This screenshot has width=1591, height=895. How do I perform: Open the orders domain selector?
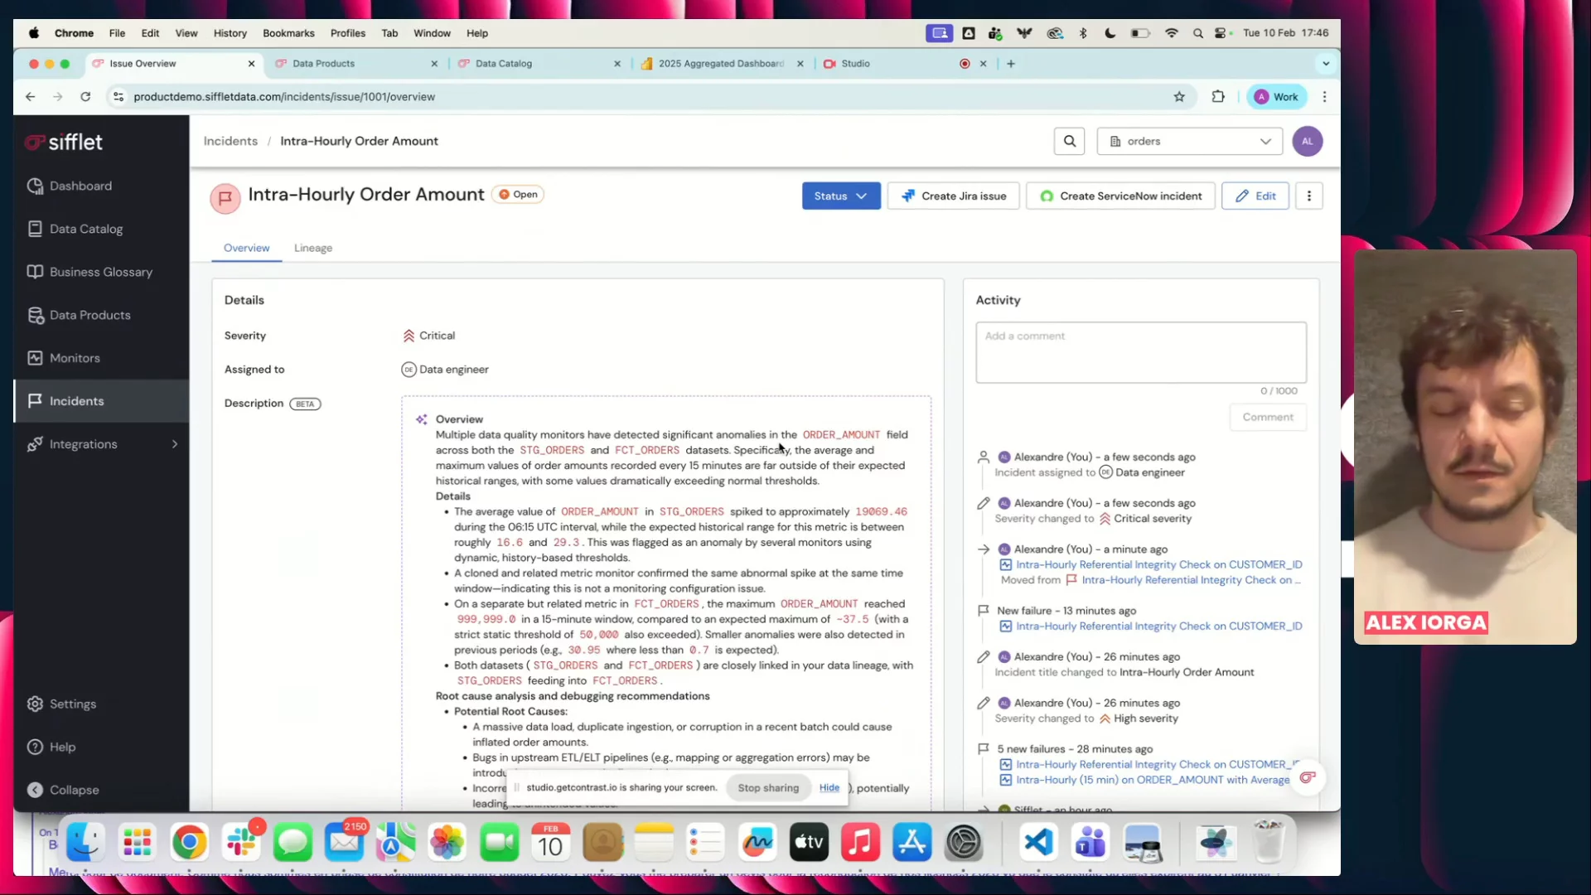pyautogui.click(x=1189, y=141)
